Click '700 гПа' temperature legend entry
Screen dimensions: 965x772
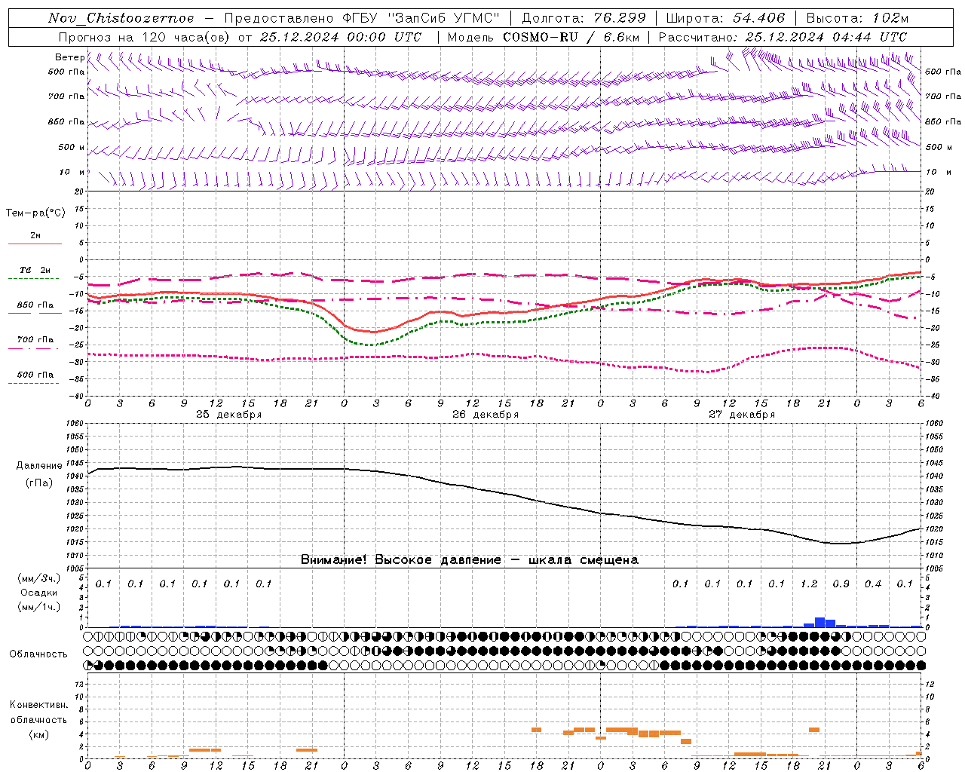(35, 340)
